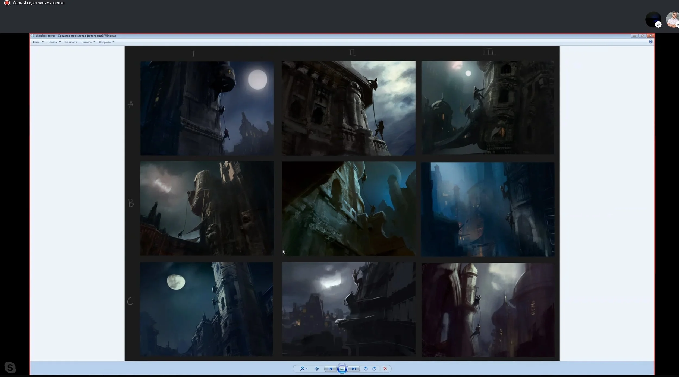Screen dimensions: 679x377
Task: Go to the next photo
Action: point(354,369)
